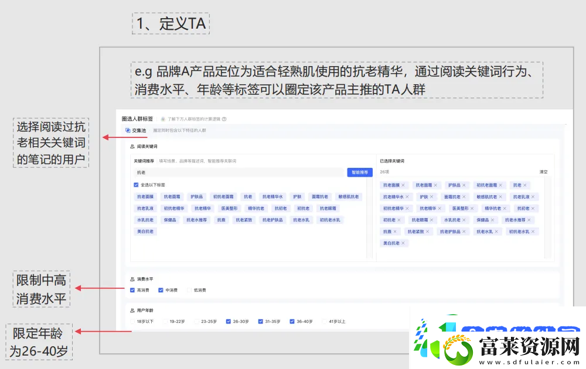The image size is (586, 369).
Task: Click the recommended tag 抗老眼霜
Action: (328, 208)
